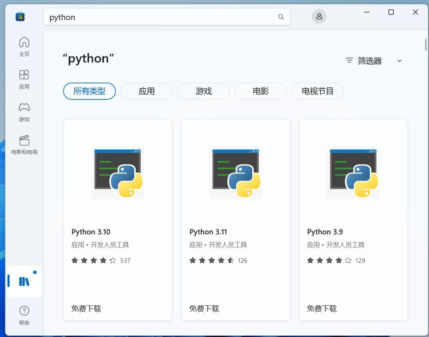
Task: Open the library icon in the sidebar
Action: (24, 281)
